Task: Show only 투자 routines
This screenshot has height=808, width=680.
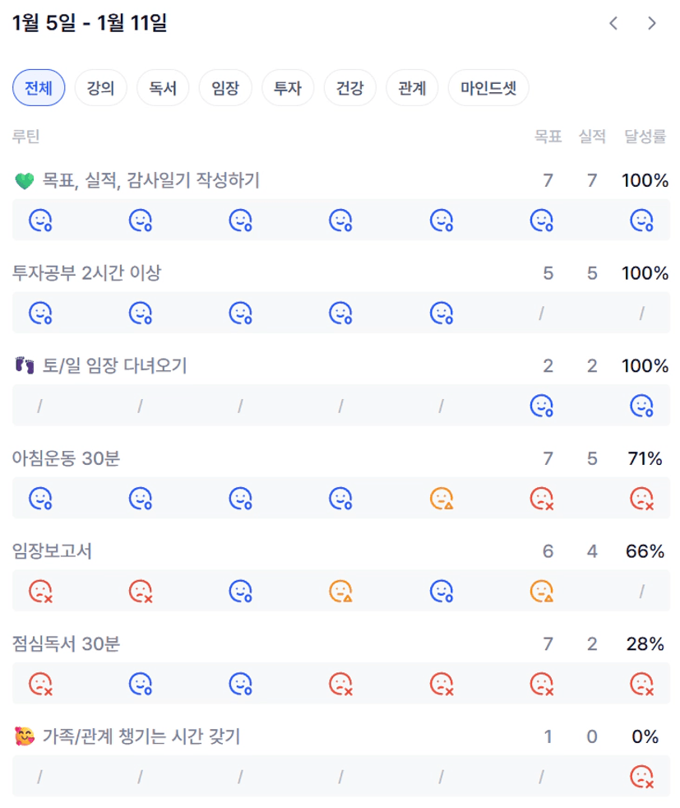Action: point(288,88)
